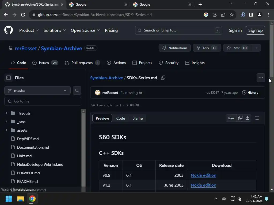274x205 pixels.
Task: Copy raw file contents icon
Action: point(240,118)
